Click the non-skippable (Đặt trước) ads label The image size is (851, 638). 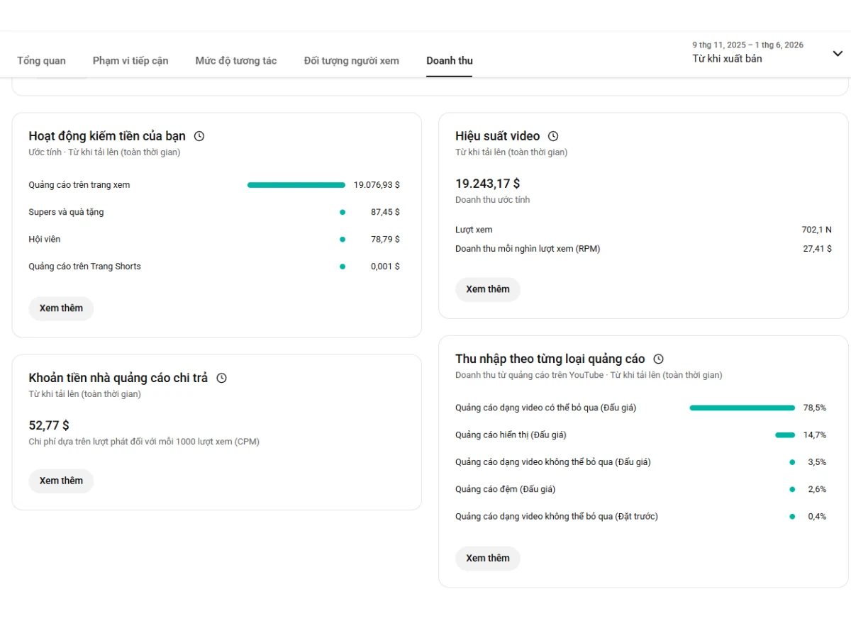pyautogui.click(x=557, y=516)
